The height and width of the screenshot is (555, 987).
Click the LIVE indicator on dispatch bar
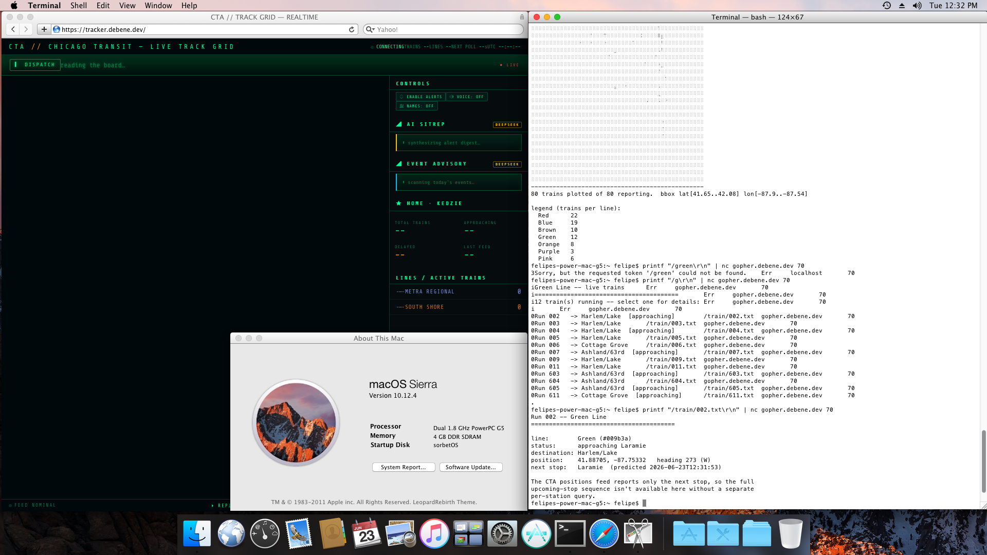[x=510, y=65]
